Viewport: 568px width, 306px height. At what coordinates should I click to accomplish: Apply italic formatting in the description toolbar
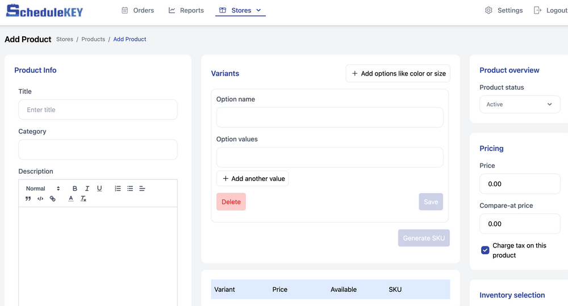[x=87, y=188]
